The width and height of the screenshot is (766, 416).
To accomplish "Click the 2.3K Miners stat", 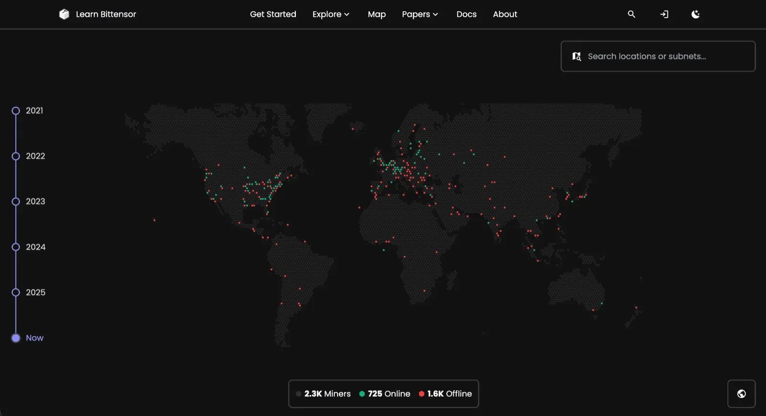I will pos(323,394).
